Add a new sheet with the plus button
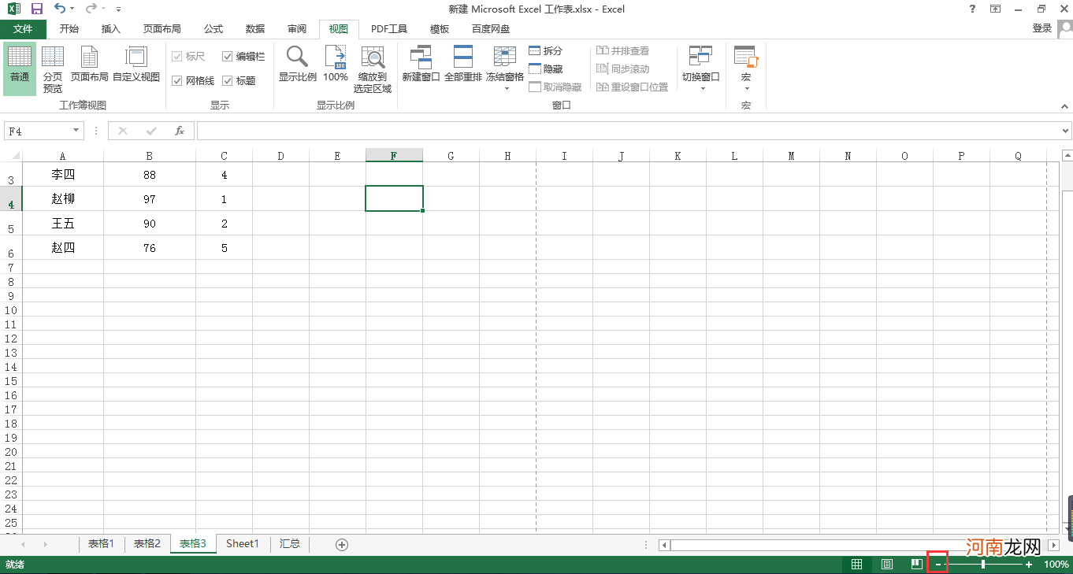This screenshot has height=574, width=1073. pyautogui.click(x=342, y=544)
